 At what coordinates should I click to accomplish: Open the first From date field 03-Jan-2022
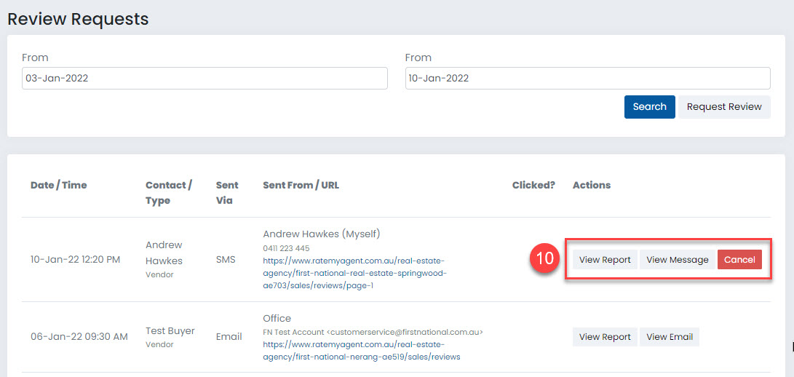pos(205,79)
